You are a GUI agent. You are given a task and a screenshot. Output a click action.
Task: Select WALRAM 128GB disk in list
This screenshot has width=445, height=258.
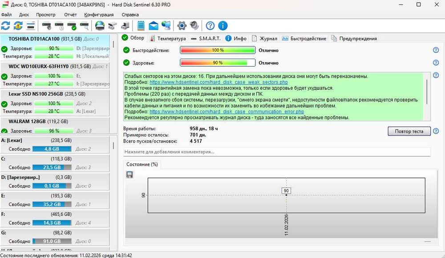pos(55,125)
